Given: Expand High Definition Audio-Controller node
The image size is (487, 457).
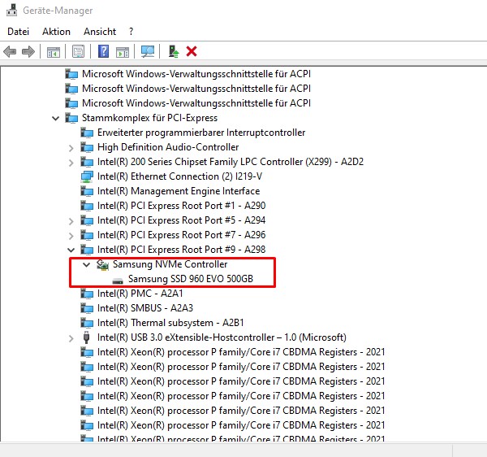Looking at the screenshot, I should pyautogui.click(x=71, y=148).
